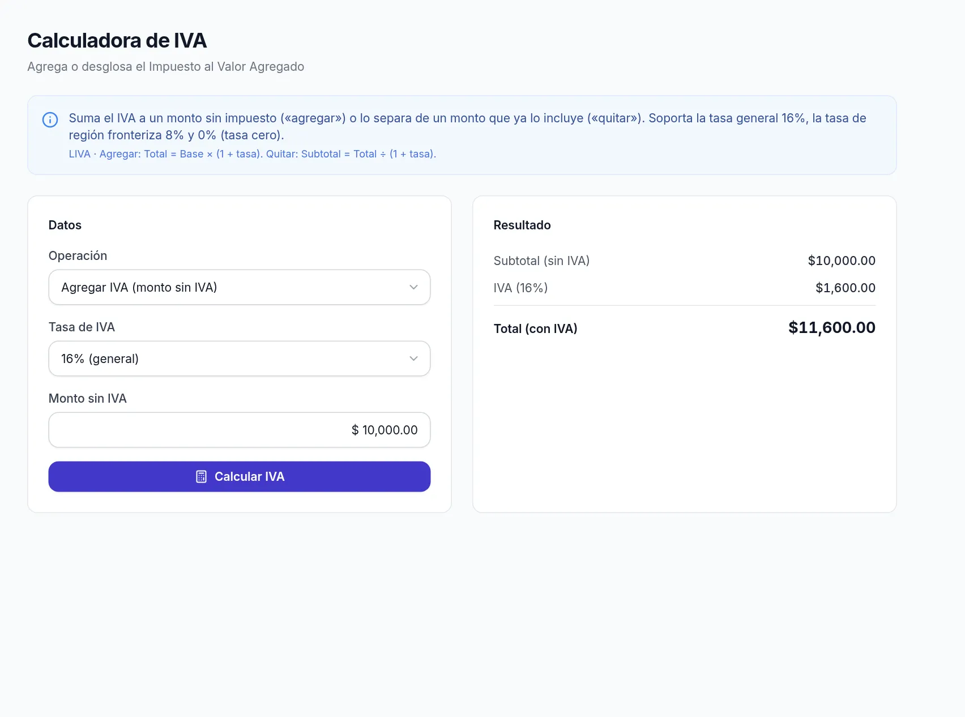
Task: Click the Tasa de IVA label
Action: [82, 327]
